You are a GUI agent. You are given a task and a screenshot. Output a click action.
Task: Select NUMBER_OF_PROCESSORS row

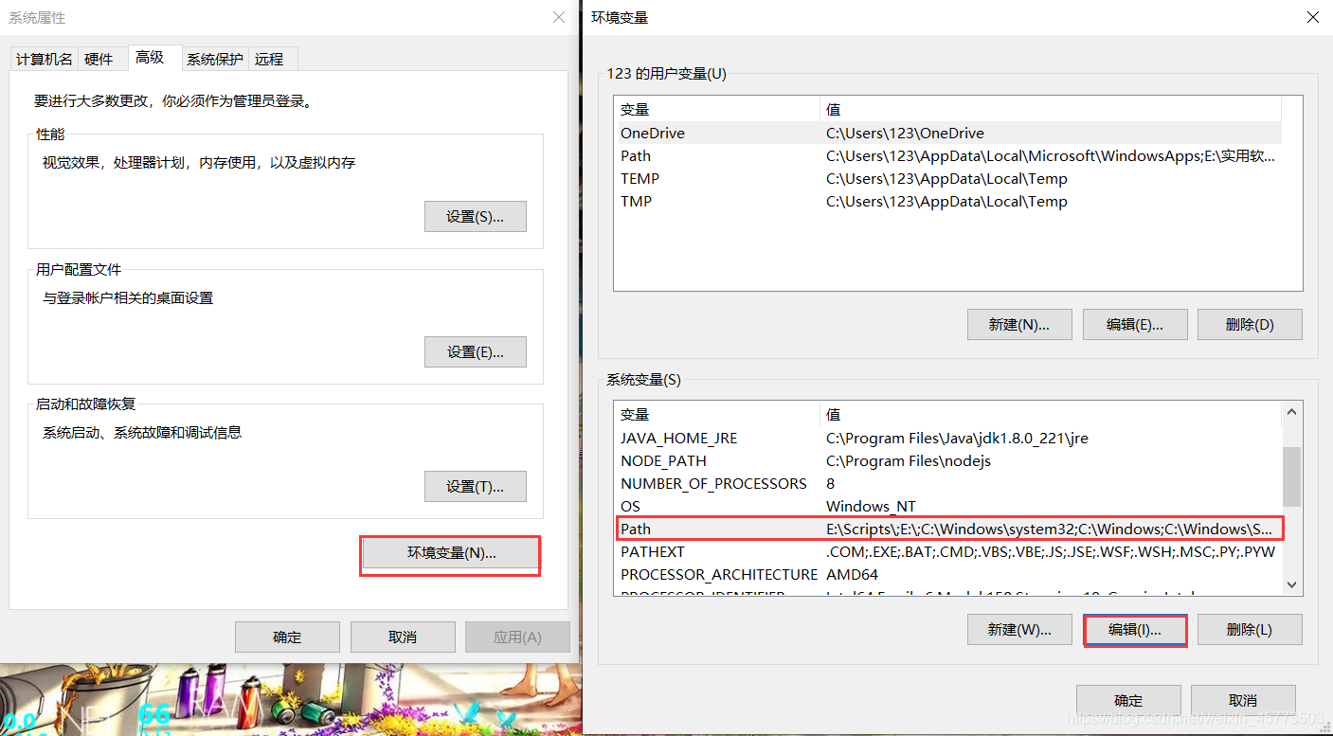[x=947, y=484]
